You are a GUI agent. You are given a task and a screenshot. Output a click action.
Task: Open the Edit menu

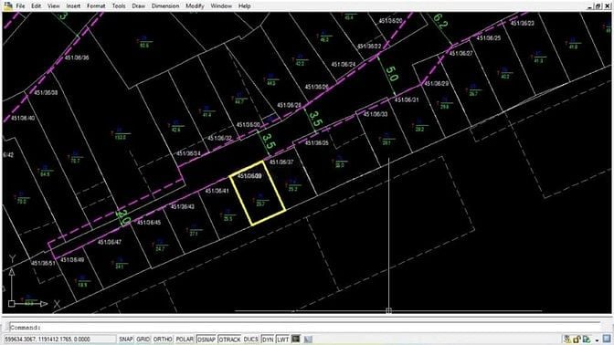[36, 5]
